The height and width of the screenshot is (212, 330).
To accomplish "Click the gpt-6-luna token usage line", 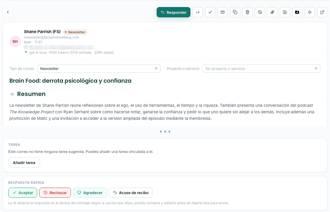I will [71, 53].
